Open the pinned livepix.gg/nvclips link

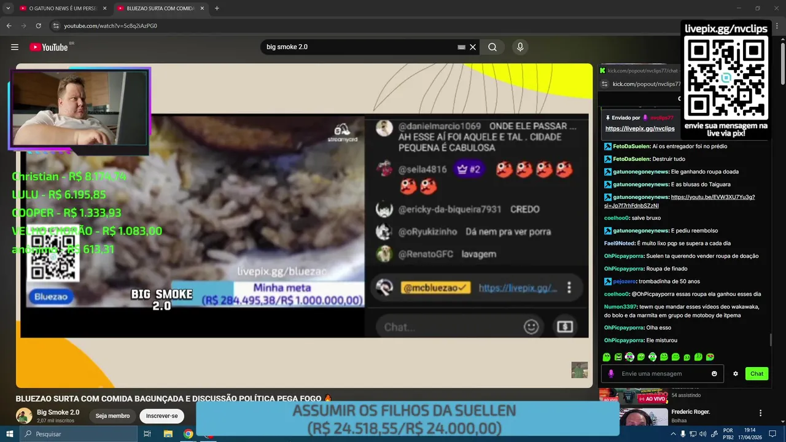coord(640,128)
